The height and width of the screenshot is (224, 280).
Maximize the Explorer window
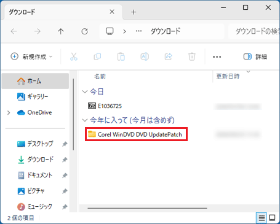(x=246, y=7)
